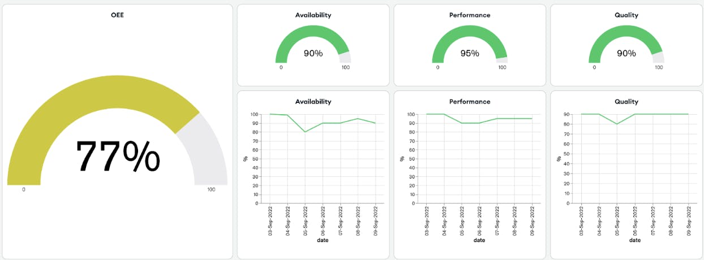Select the 95% value in the Performance gauge
Screen dimensions: 704x260
470,54
